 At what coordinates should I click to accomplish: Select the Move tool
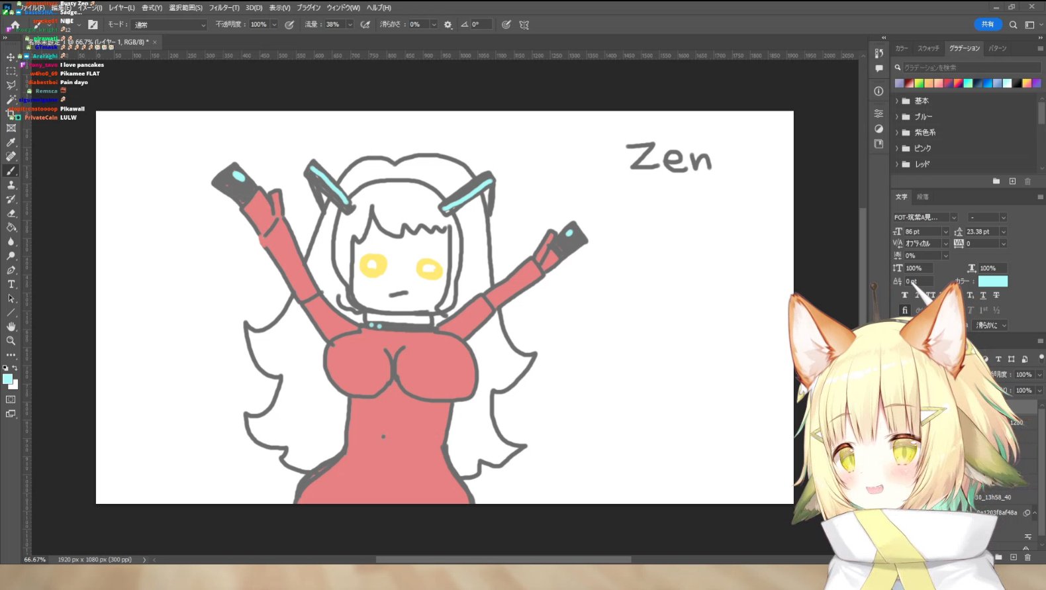[11, 57]
